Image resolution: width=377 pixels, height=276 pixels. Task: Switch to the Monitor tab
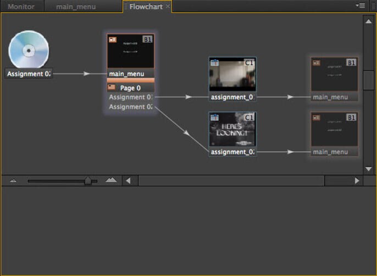(21, 7)
